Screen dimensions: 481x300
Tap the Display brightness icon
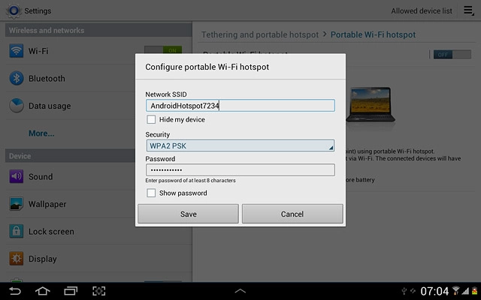[17, 259]
